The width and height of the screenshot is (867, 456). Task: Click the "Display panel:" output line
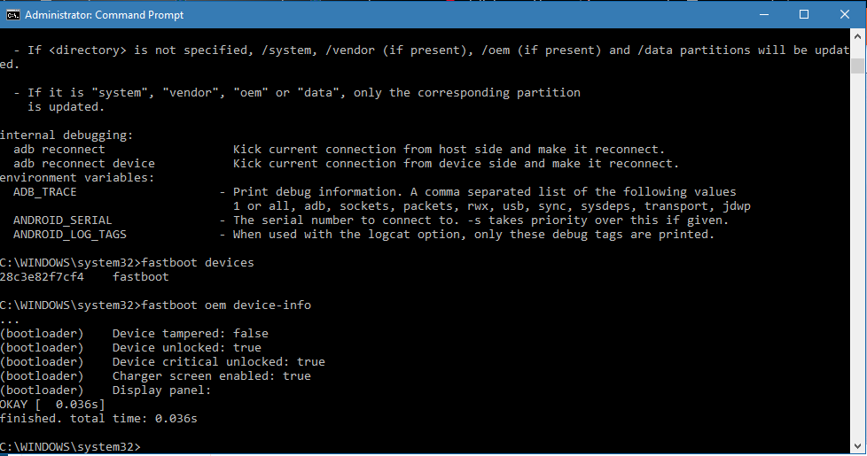point(161,390)
